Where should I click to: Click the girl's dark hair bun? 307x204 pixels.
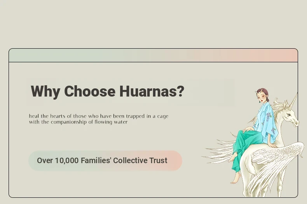tap(263, 90)
